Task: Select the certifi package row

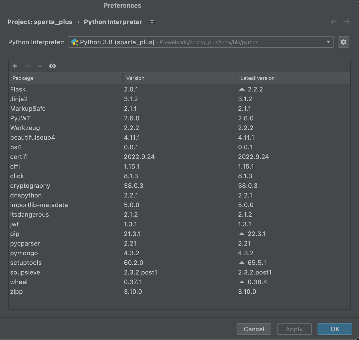Action: [x=179, y=157]
